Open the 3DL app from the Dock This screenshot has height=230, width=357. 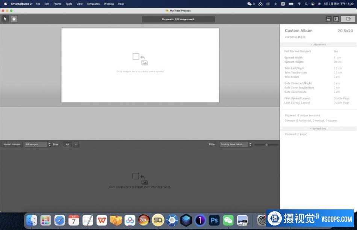[144, 220]
